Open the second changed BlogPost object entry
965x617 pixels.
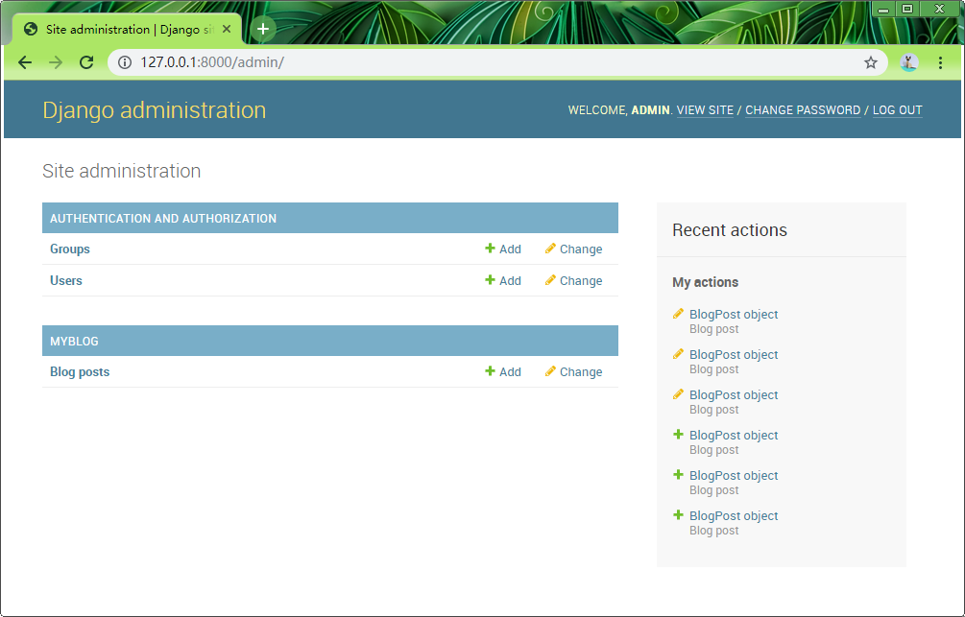pyautogui.click(x=734, y=355)
